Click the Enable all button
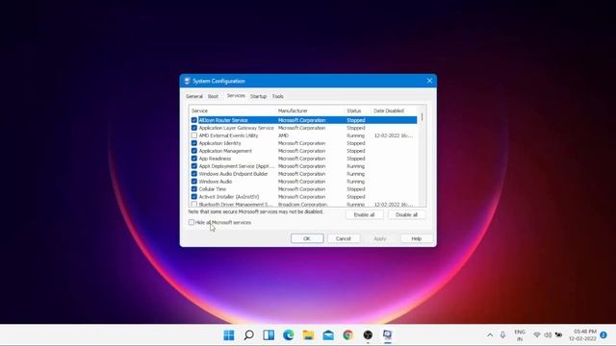This screenshot has height=346, width=616. point(364,215)
